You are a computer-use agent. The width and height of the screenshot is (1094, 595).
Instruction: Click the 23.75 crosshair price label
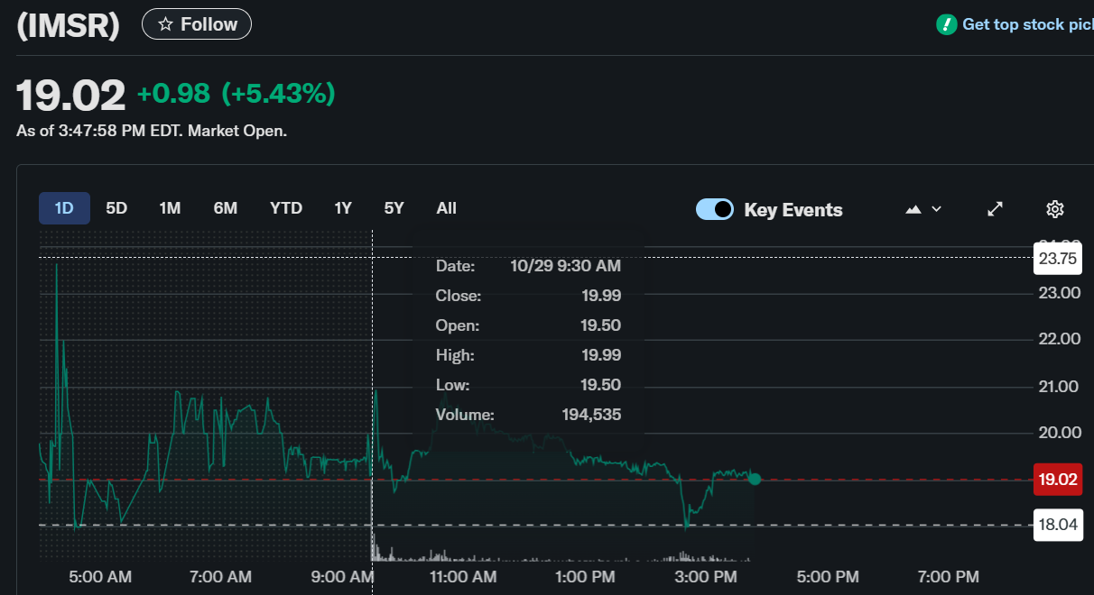coord(1058,259)
